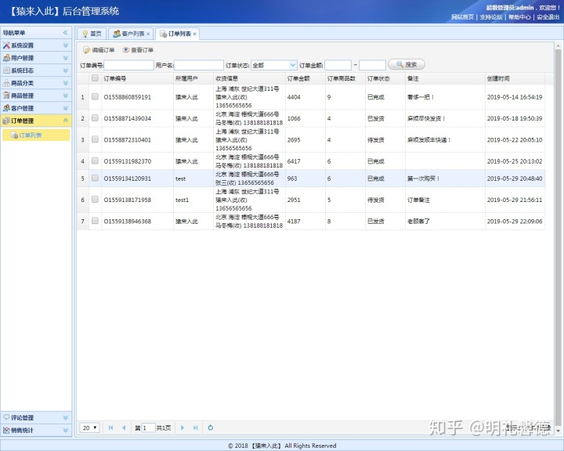
Task: Expand the 销售统计 menu section
Action: point(66,430)
